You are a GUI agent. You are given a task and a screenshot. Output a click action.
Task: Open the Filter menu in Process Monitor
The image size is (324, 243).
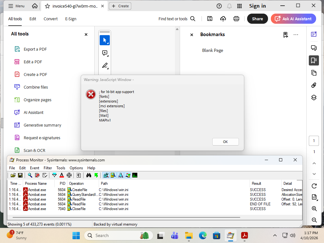[48, 168]
